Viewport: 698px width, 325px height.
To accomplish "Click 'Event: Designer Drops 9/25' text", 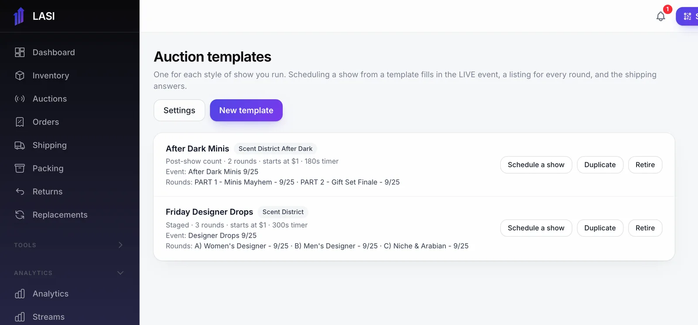I will (211, 235).
